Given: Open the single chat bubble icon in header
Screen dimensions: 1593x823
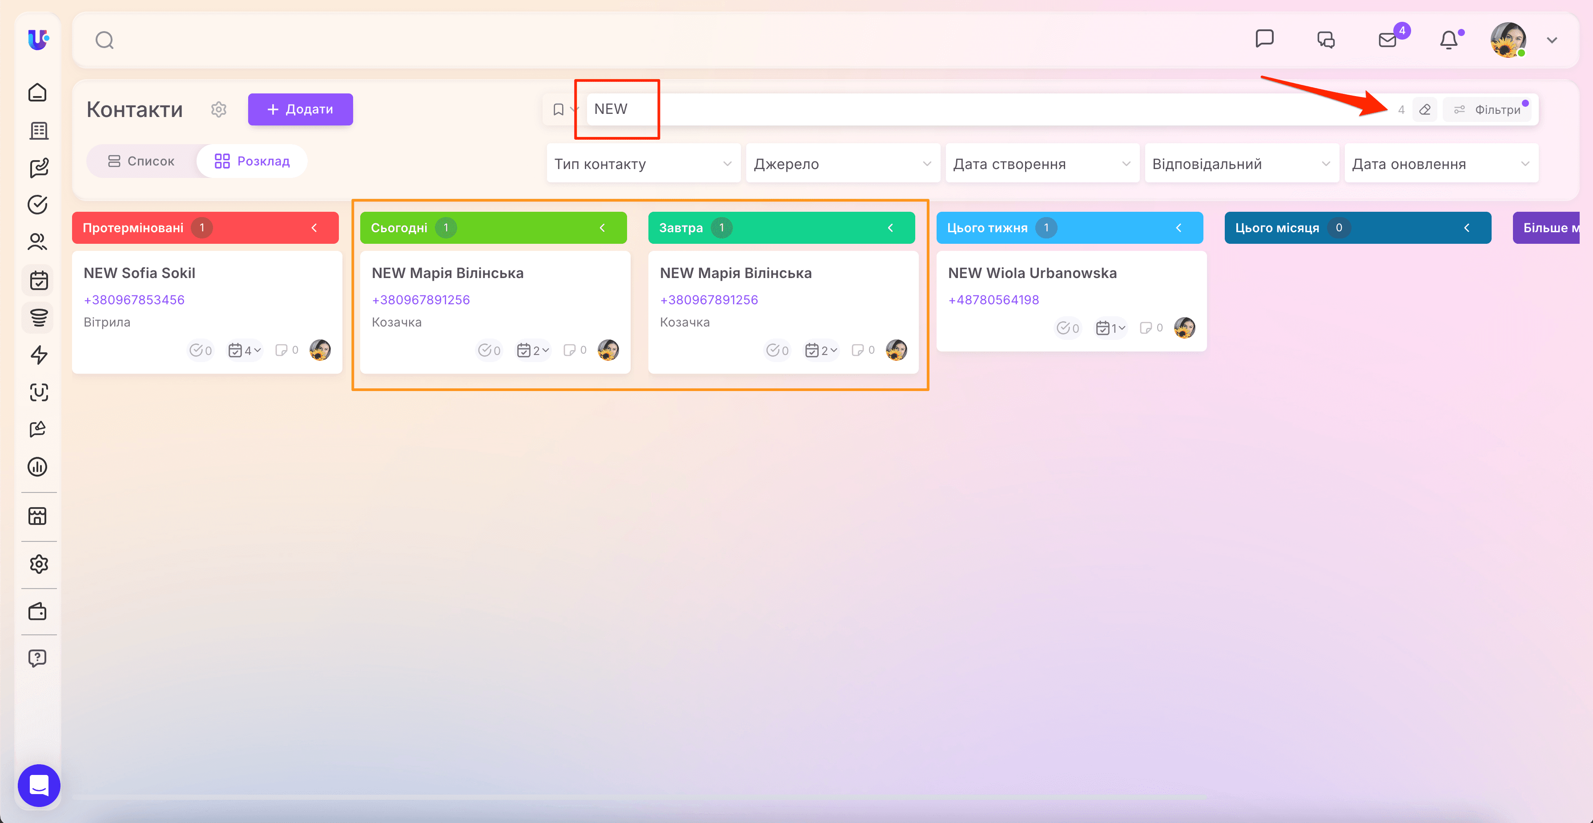Looking at the screenshot, I should pyautogui.click(x=1265, y=39).
